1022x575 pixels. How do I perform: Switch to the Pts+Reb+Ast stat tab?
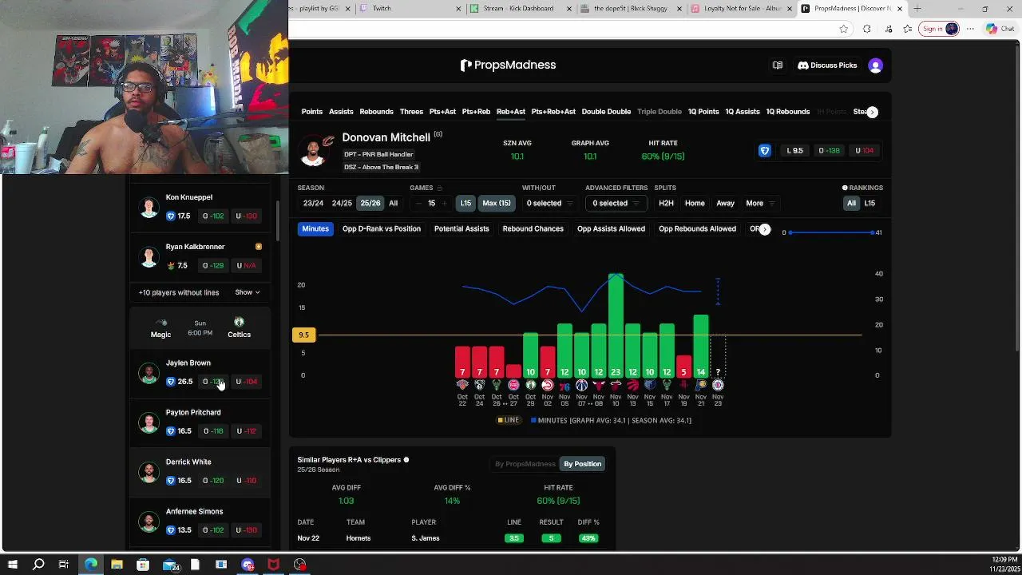[553, 112]
